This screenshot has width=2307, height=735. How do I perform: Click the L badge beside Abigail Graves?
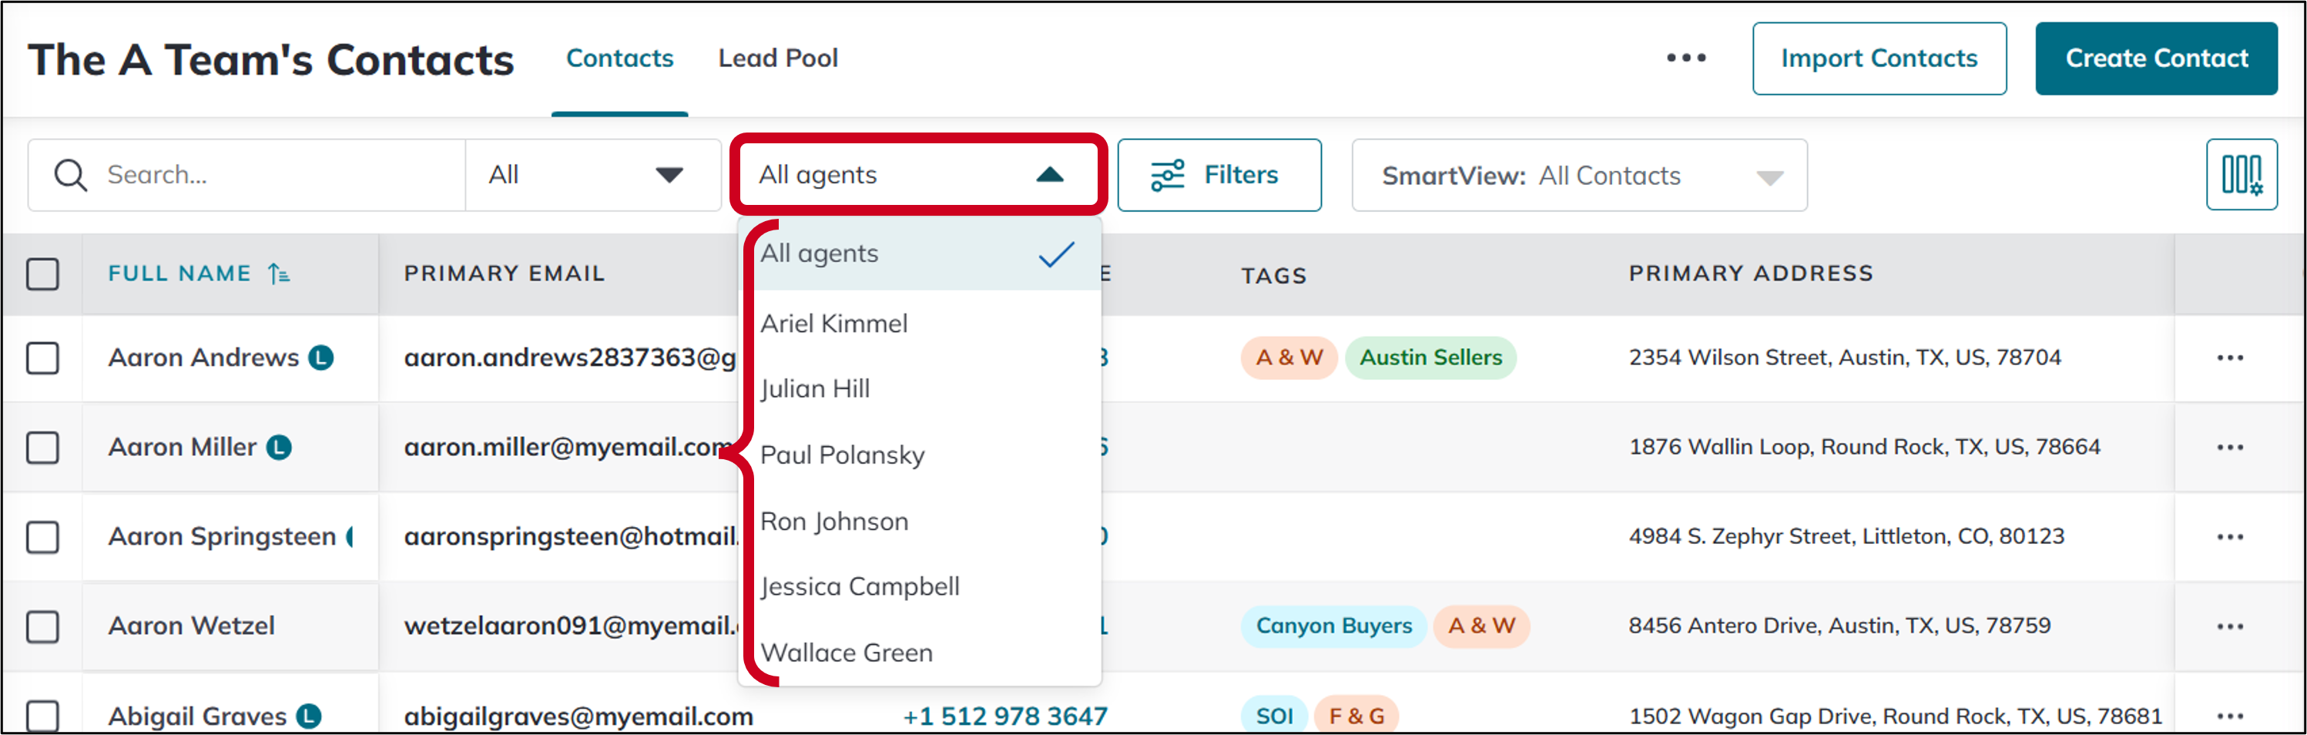pos(309,717)
